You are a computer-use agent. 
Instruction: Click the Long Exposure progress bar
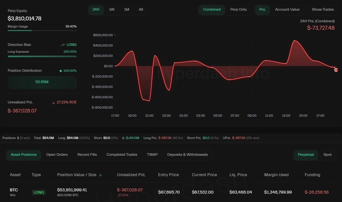42,56
